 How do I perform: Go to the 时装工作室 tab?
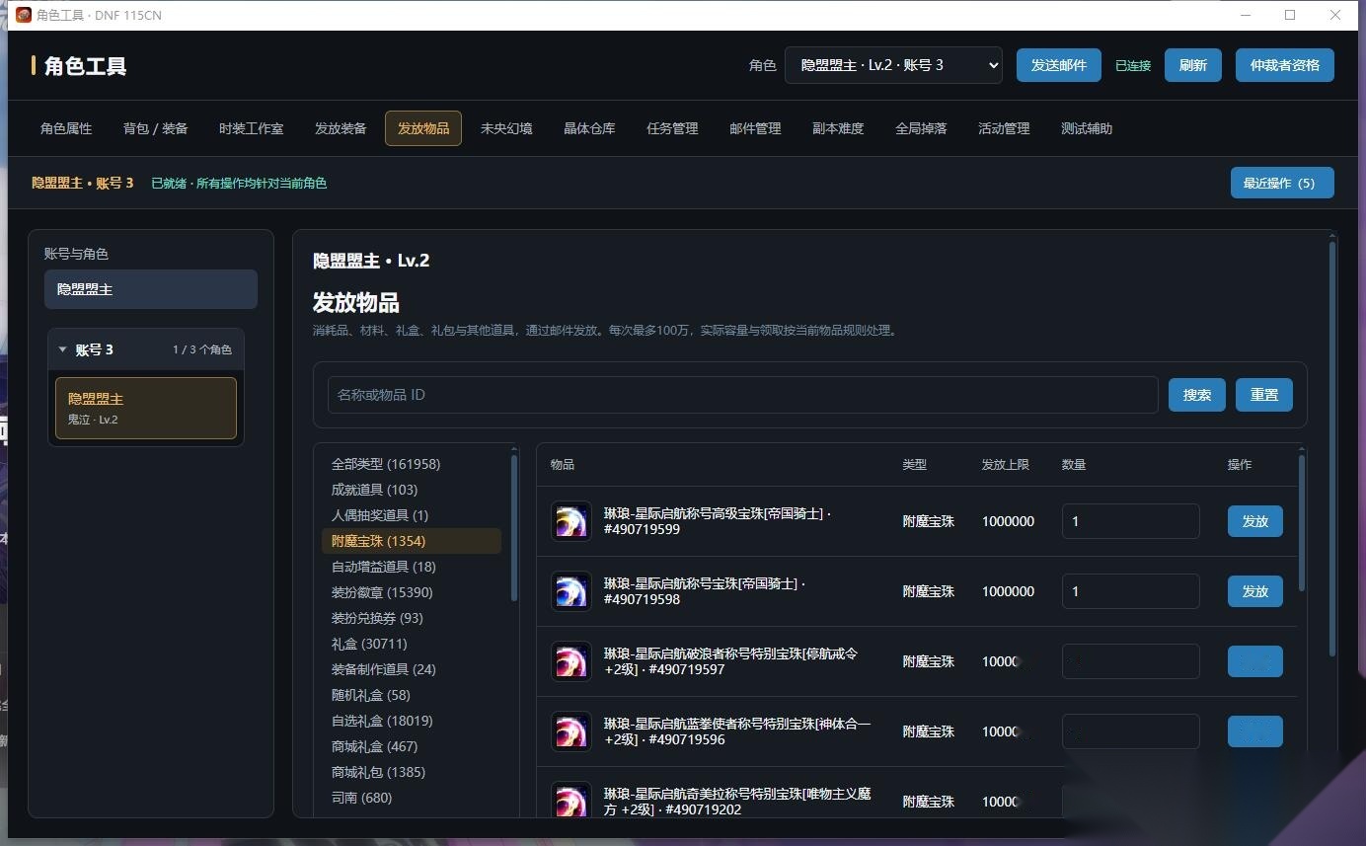coord(252,128)
